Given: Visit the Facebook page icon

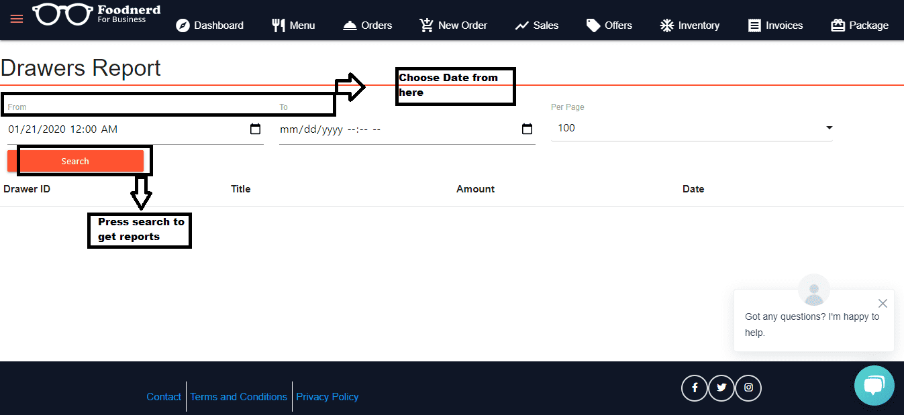Looking at the screenshot, I should pos(695,388).
